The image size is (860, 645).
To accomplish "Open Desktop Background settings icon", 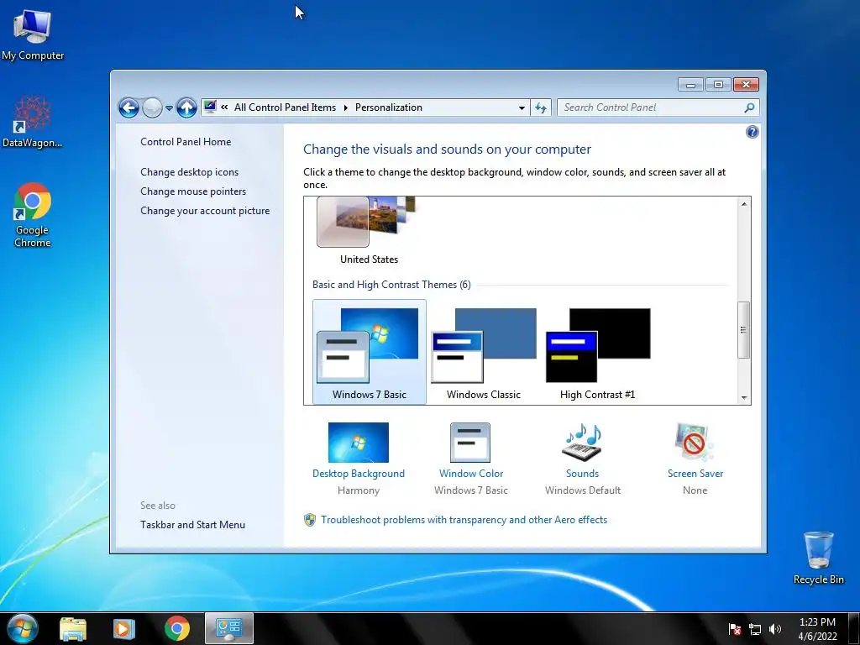I will pos(358,442).
